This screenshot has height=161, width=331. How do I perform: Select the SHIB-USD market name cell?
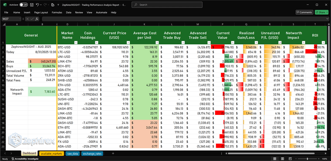[x=67, y=80]
